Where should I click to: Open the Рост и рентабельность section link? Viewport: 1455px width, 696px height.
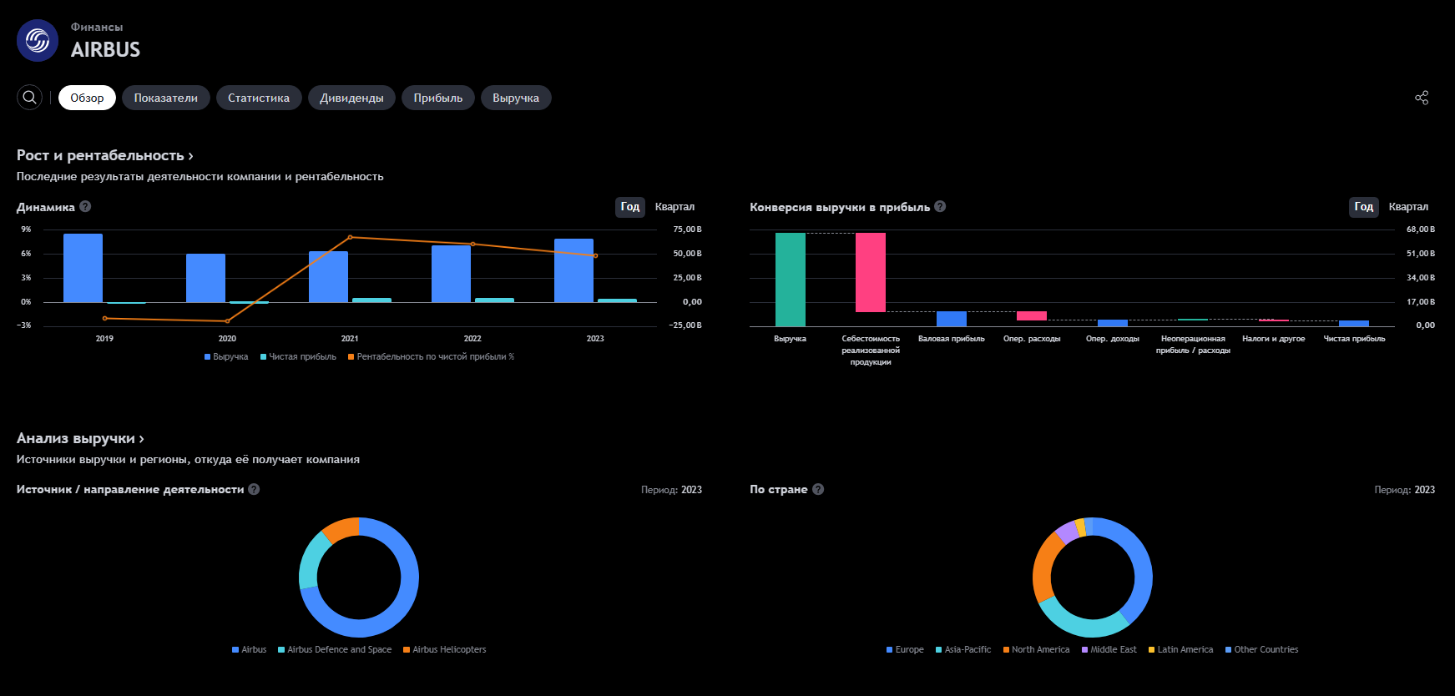(x=105, y=155)
